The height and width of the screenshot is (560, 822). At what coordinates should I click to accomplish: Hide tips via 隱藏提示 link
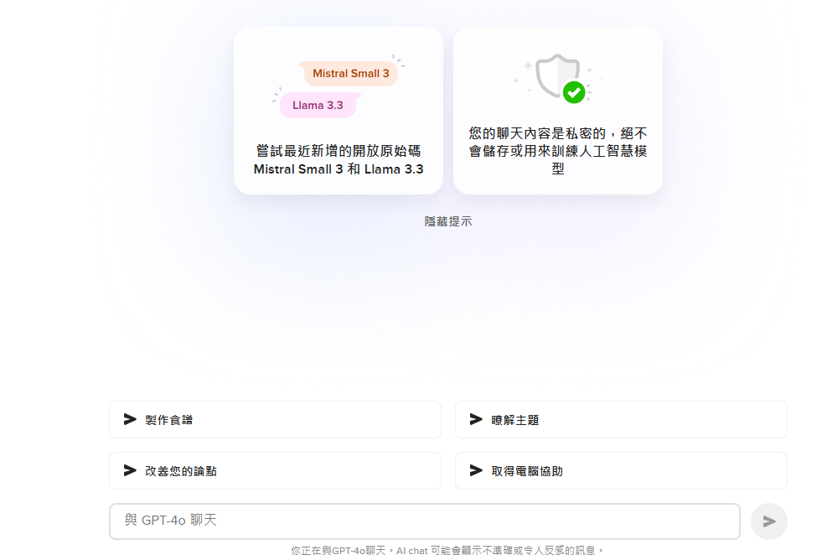pyautogui.click(x=448, y=221)
